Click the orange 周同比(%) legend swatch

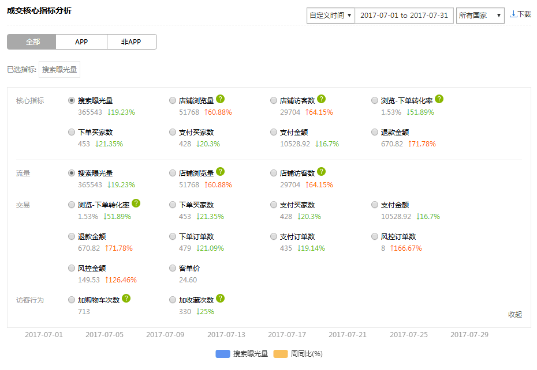tap(281, 354)
